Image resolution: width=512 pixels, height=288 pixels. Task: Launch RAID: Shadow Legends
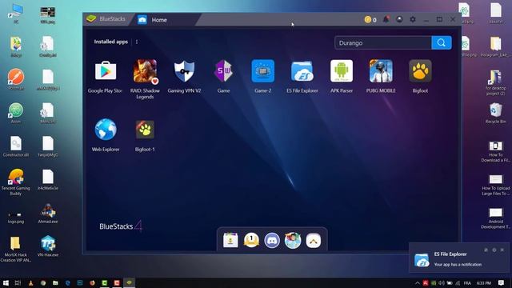(145, 71)
